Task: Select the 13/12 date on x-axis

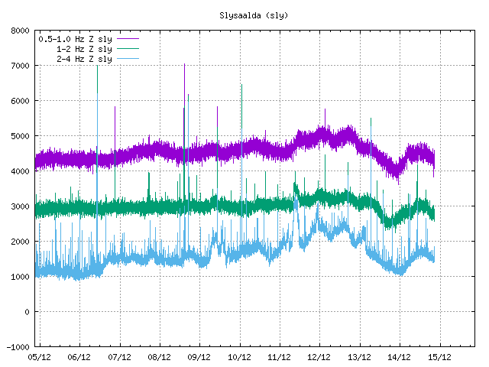Action: [359, 357]
